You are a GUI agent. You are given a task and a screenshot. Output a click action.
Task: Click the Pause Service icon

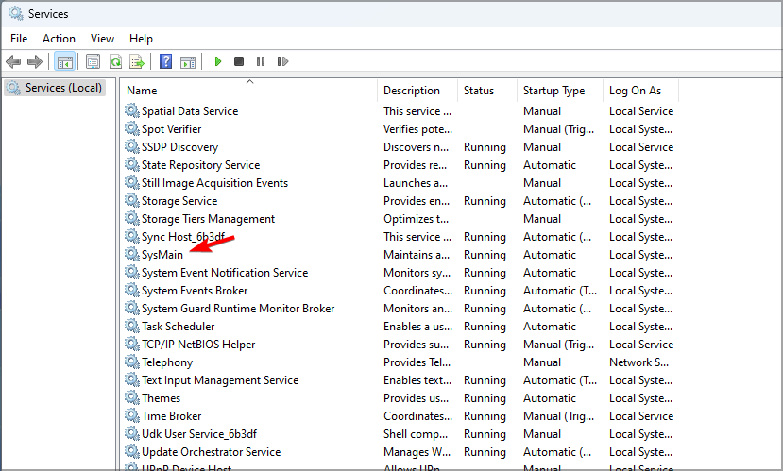click(x=260, y=61)
